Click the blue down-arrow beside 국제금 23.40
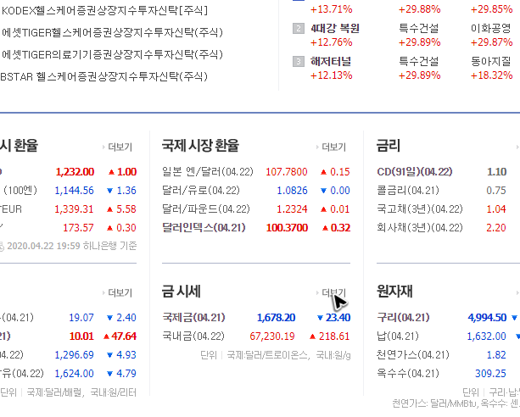This screenshot has width=520, height=417. [320, 318]
